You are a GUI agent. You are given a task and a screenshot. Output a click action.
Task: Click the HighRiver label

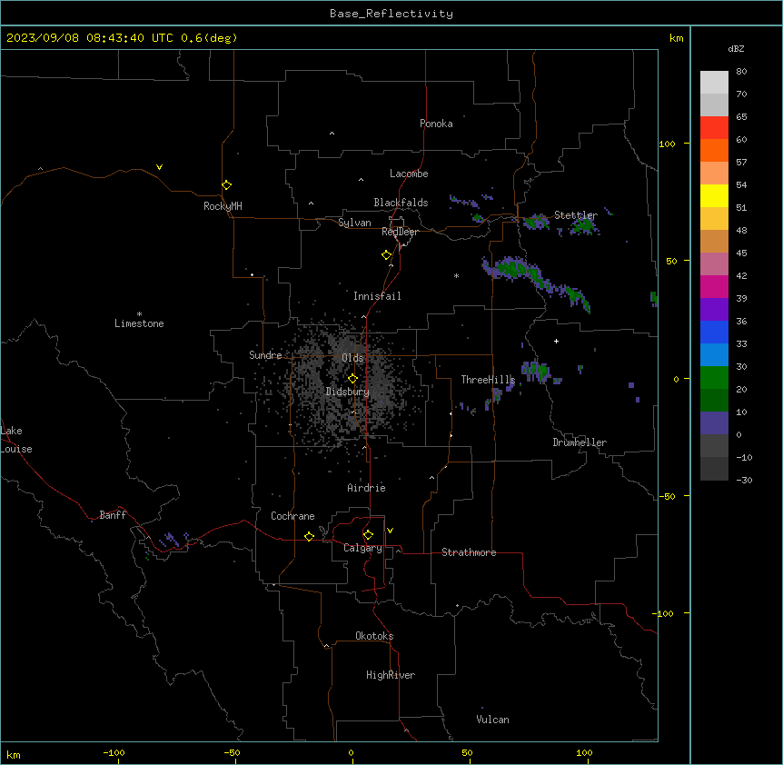(391, 675)
